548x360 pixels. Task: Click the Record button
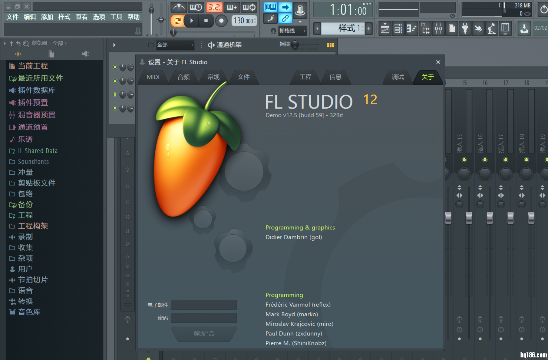tap(221, 21)
